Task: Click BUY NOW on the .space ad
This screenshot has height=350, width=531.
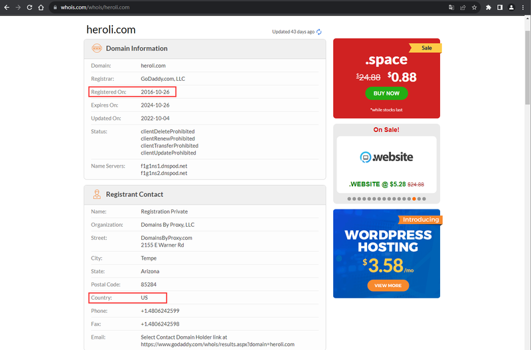Action: click(x=386, y=93)
